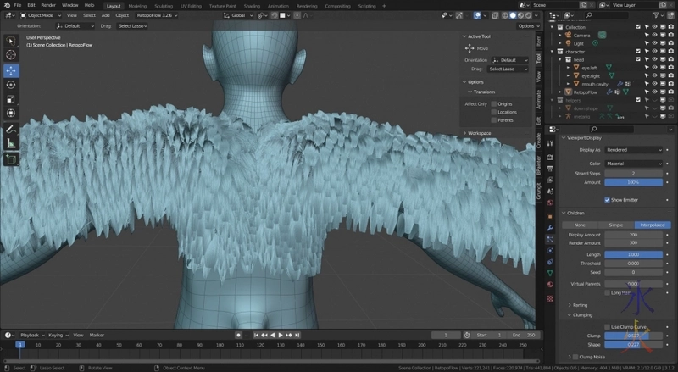The height and width of the screenshot is (372, 678).
Task: Uncheck the character collection checkbox
Action: point(638,52)
